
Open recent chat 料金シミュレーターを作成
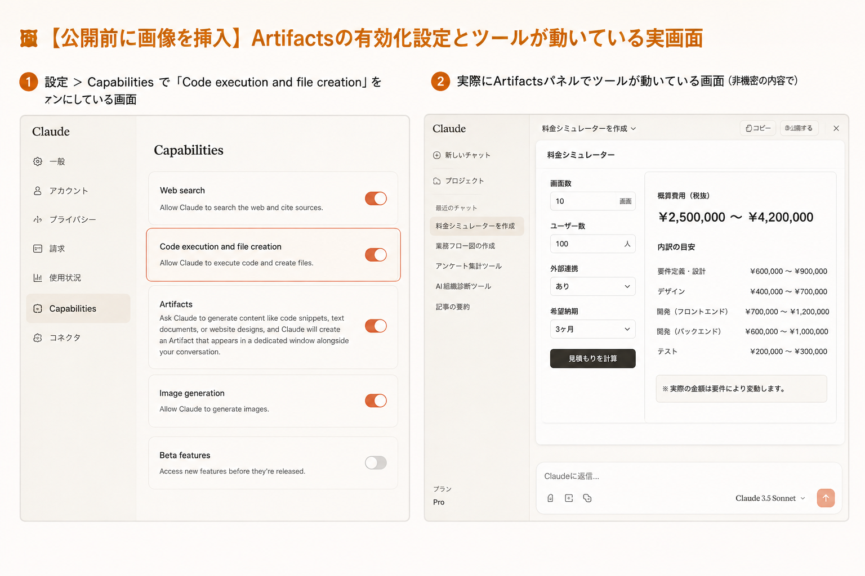coord(477,226)
